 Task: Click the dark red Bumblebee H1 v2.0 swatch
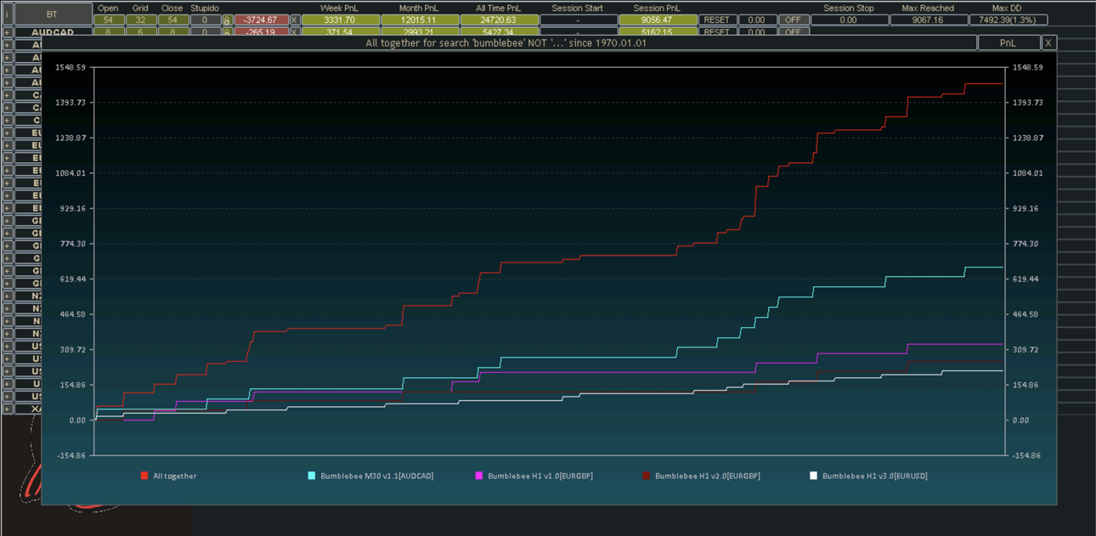coord(647,476)
